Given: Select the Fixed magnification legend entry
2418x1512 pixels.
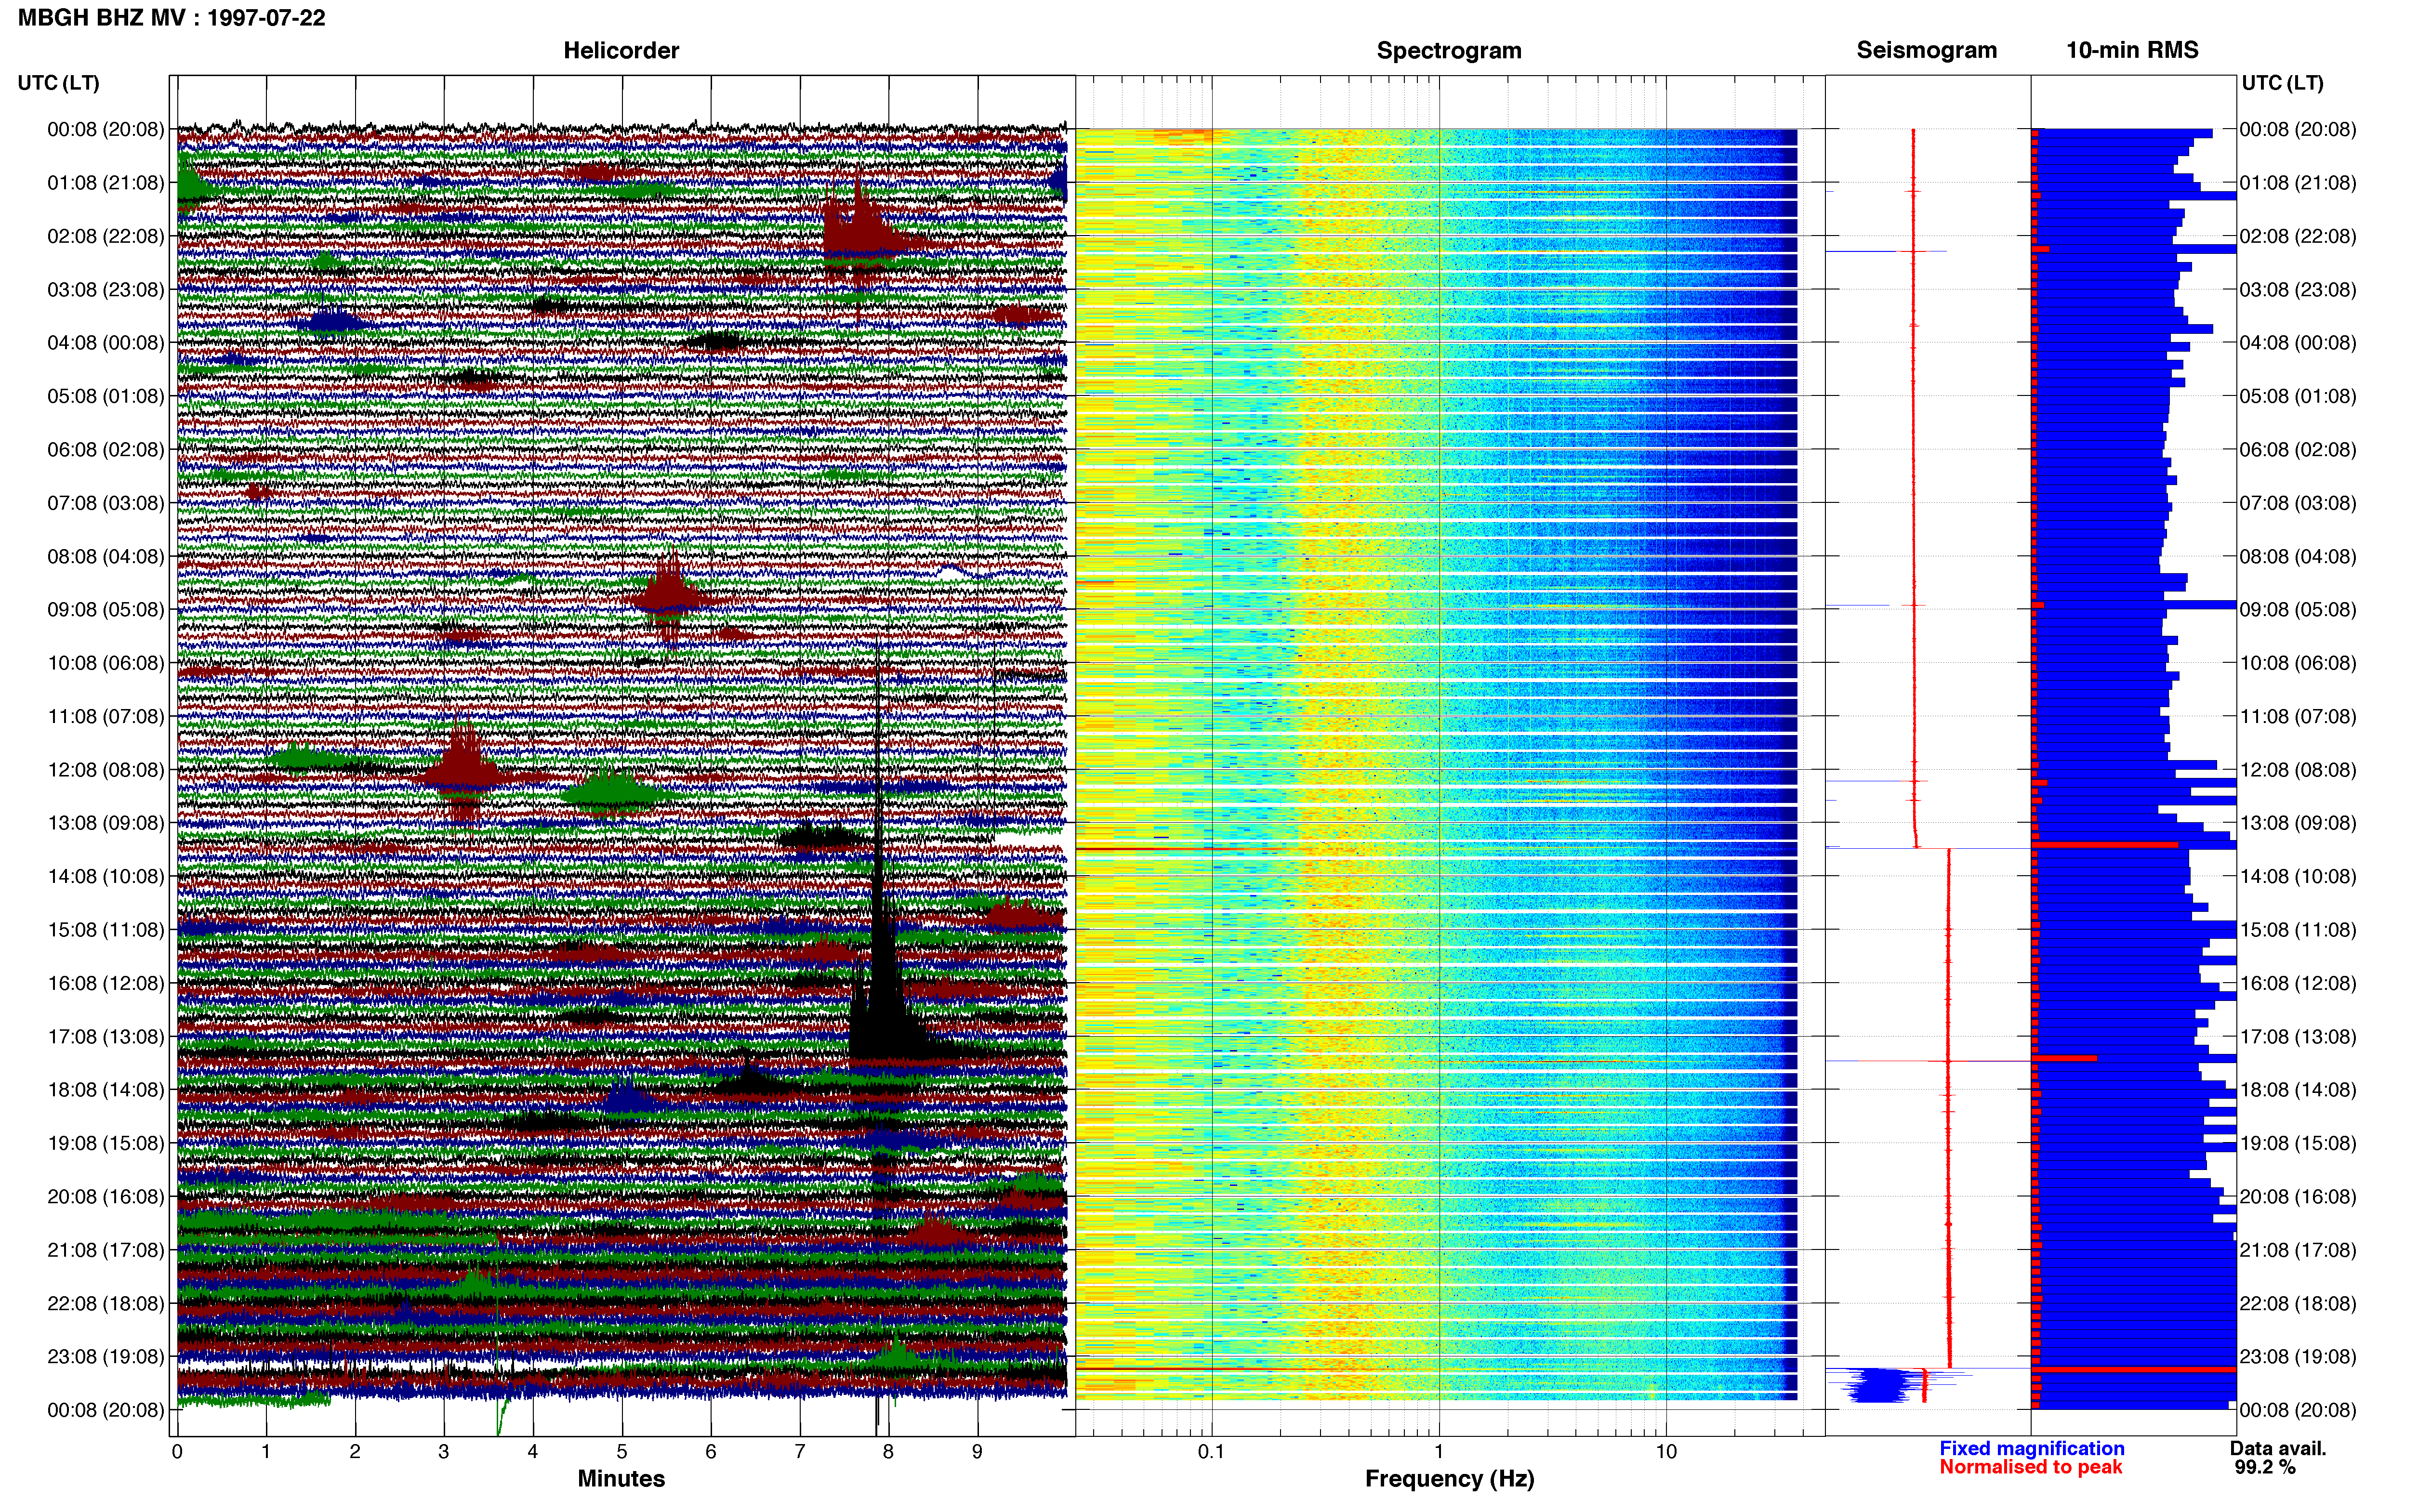Looking at the screenshot, I should tap(2031, 1448).
